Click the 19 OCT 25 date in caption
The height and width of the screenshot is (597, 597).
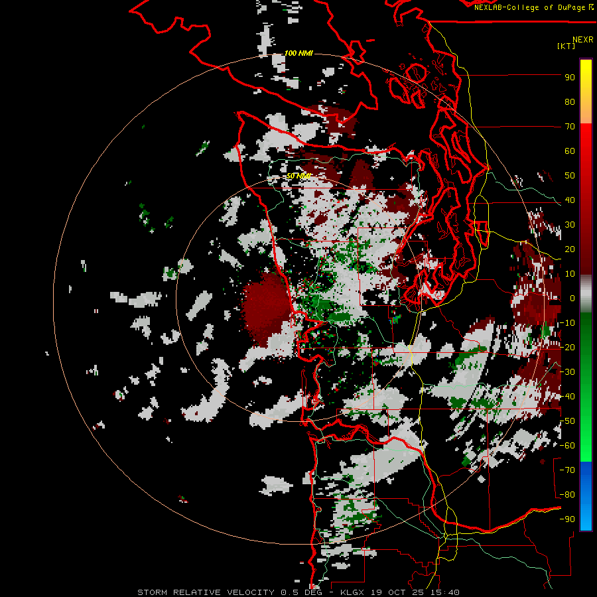coord(397,592)
